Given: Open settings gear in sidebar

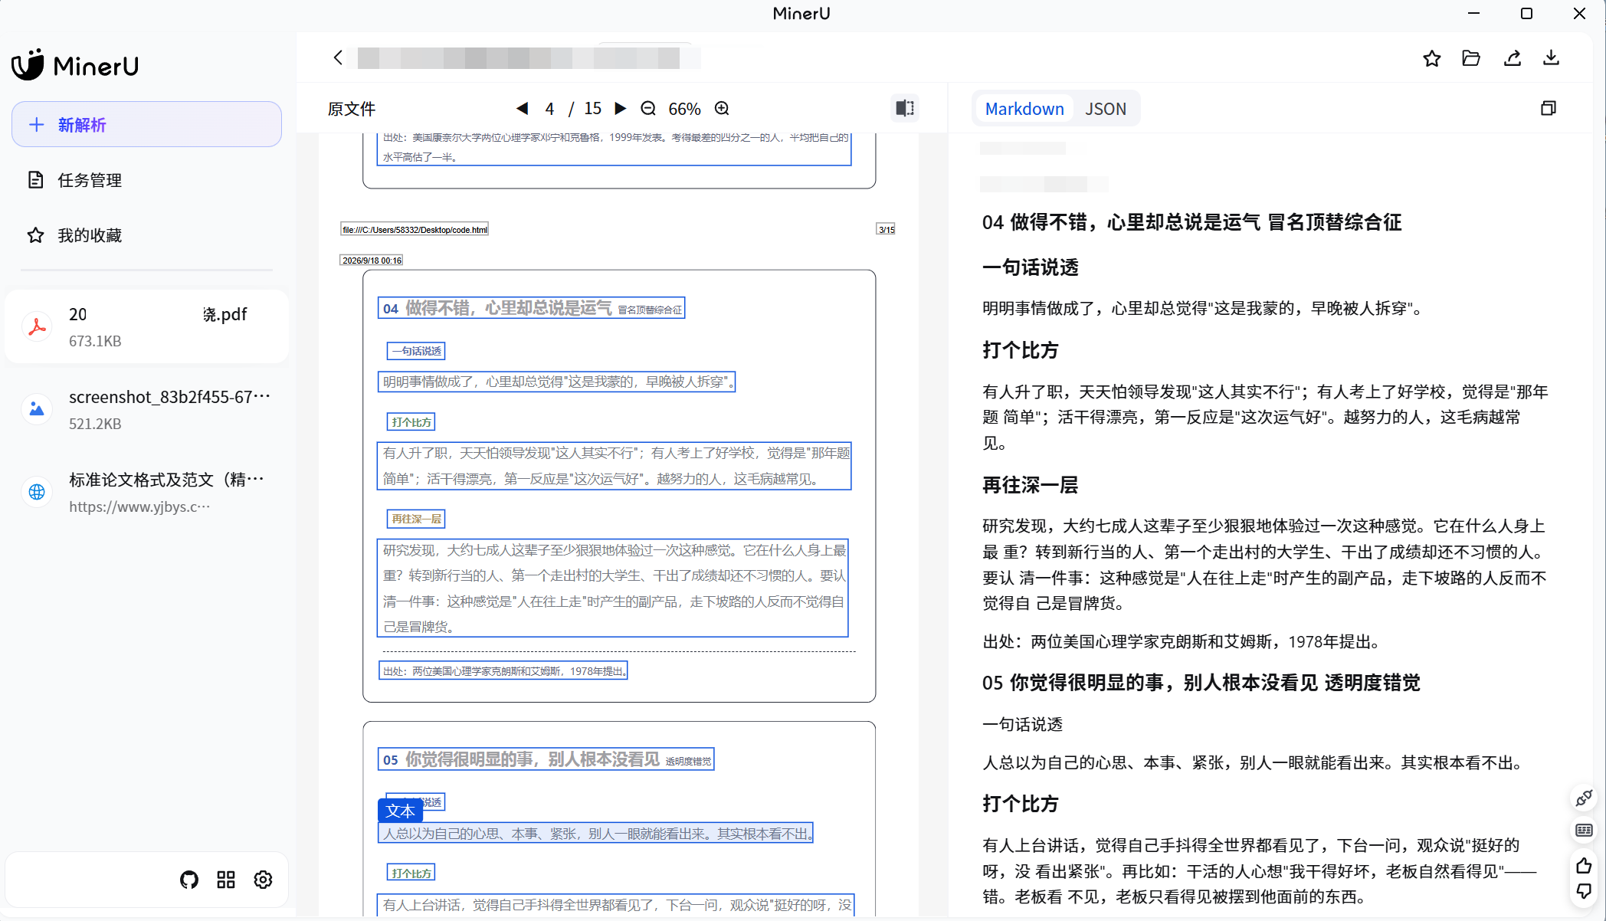Looking at the screenshot, I should tap(263, 880).
